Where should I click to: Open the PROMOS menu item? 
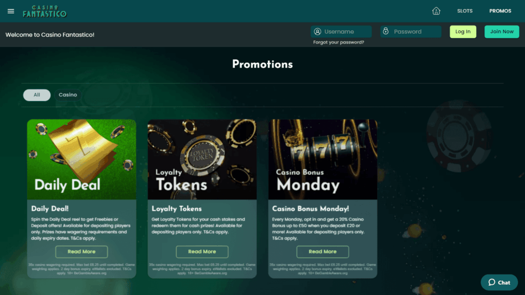[x=500, y=11]
